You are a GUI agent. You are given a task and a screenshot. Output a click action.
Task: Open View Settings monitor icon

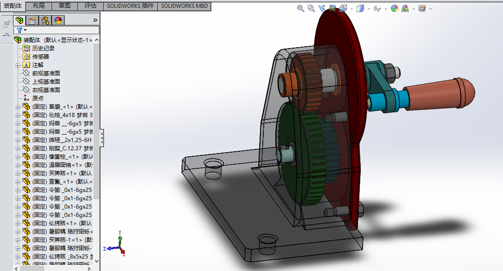[422, 8]
